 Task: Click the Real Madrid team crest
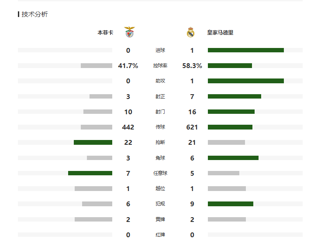coord(190,32)
